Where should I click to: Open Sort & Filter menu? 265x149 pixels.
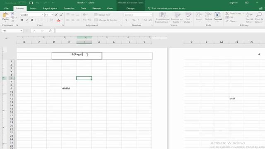249,17
